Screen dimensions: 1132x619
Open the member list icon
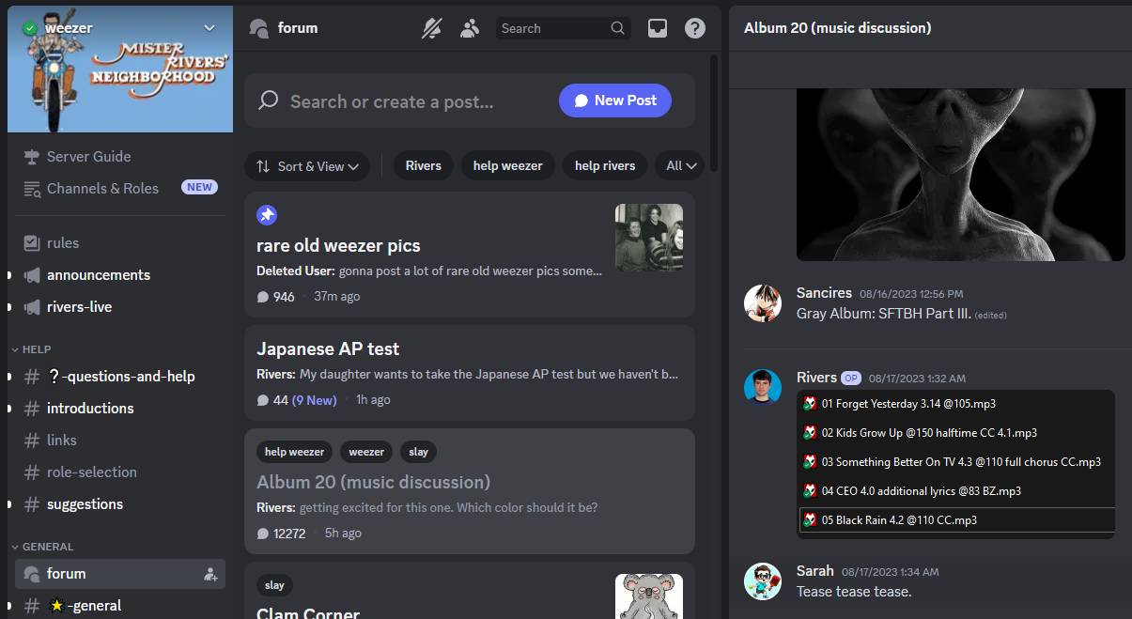click(x=470, y=28)
